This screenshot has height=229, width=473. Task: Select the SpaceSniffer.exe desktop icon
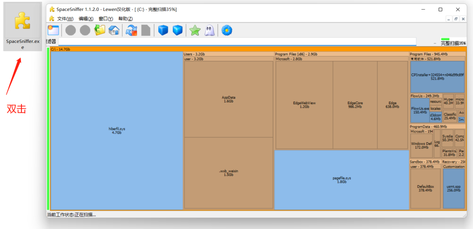click(x=23, y=27)
